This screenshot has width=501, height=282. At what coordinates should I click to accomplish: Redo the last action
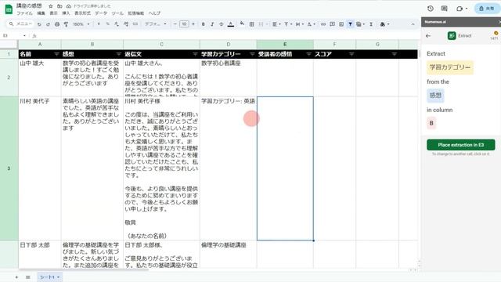48,24
